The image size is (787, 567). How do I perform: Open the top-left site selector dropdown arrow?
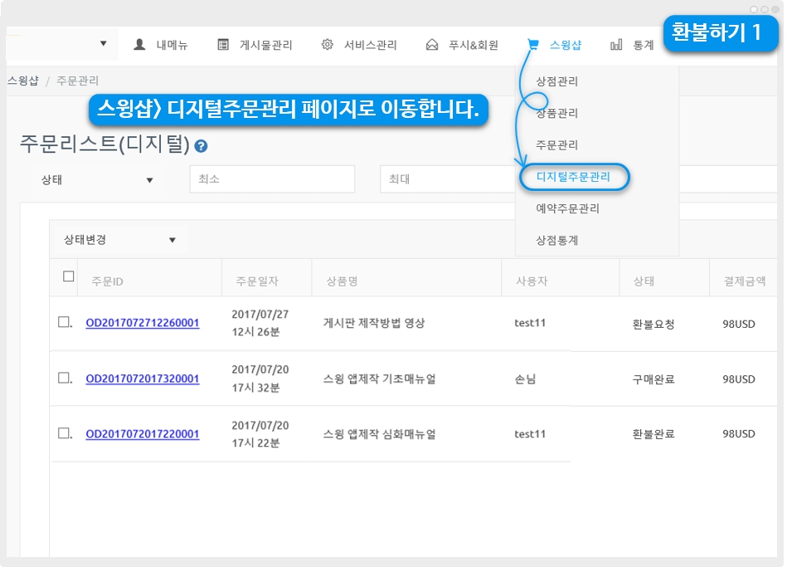click(103, 44)
